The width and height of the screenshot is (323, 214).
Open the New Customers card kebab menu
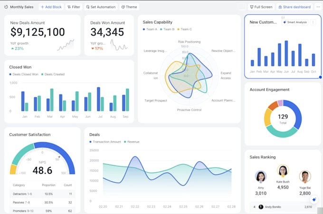point(313,22)
